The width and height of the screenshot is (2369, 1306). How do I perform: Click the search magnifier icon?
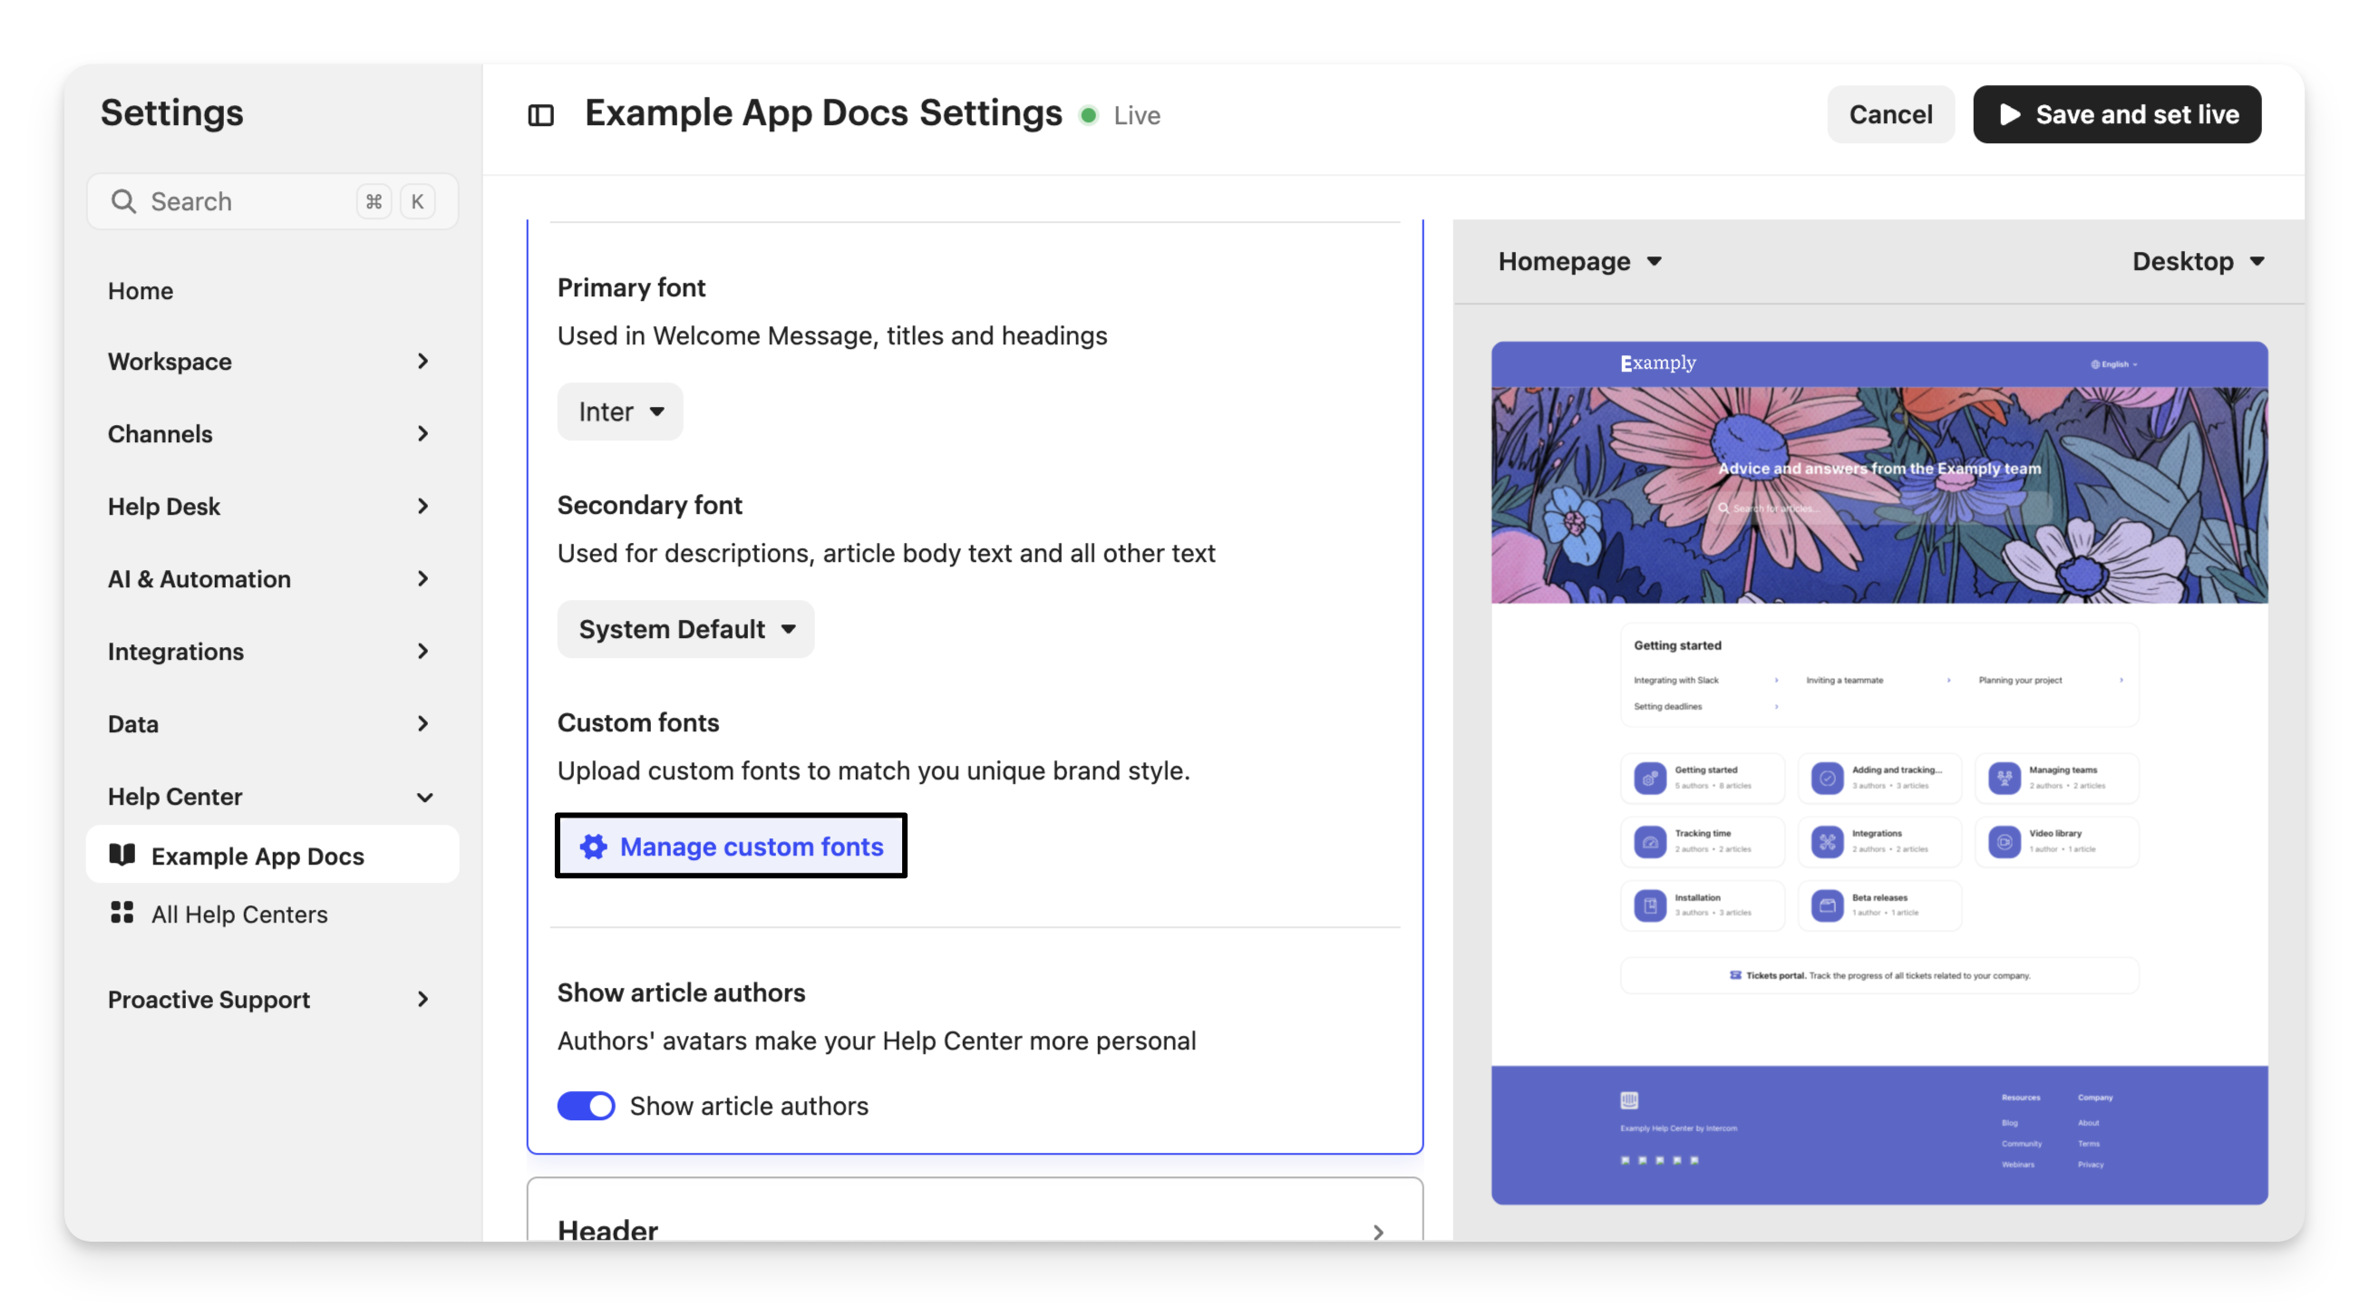(x=123, y=201)
